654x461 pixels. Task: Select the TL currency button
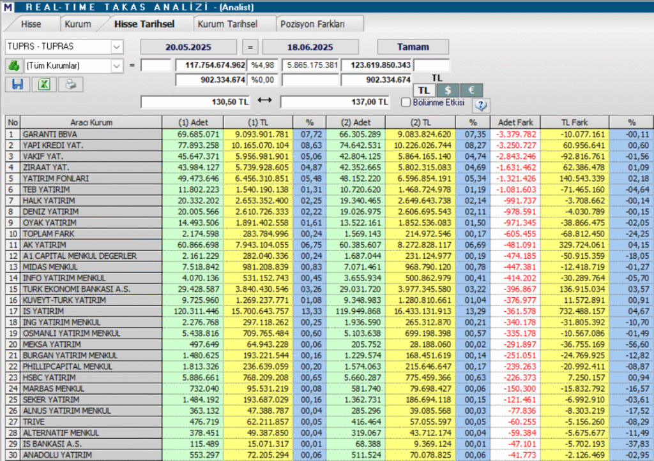pos(425,91)
